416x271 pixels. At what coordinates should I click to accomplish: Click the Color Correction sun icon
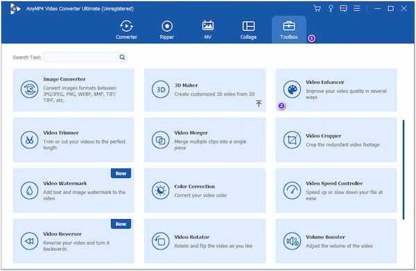click(161, 191)
